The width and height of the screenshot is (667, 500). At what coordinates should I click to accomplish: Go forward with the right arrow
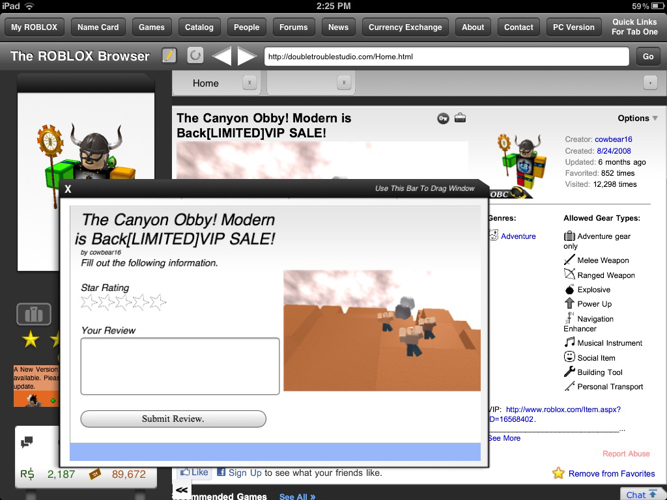[x=247, y=56]
